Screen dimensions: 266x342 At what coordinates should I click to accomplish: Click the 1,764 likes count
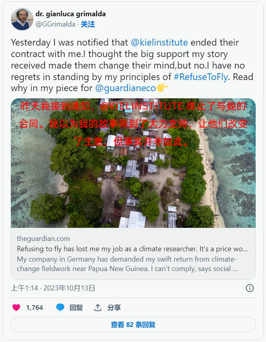pyautogui.click(x=34, y=308)
